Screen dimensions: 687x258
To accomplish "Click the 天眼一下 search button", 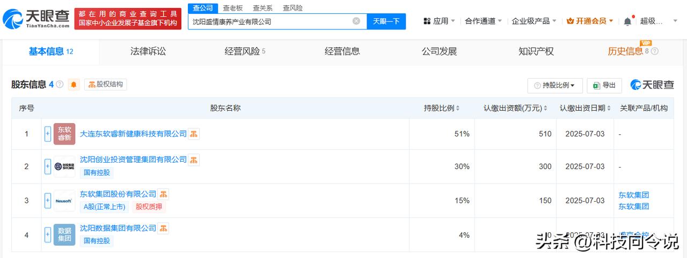I will [386, 21].
